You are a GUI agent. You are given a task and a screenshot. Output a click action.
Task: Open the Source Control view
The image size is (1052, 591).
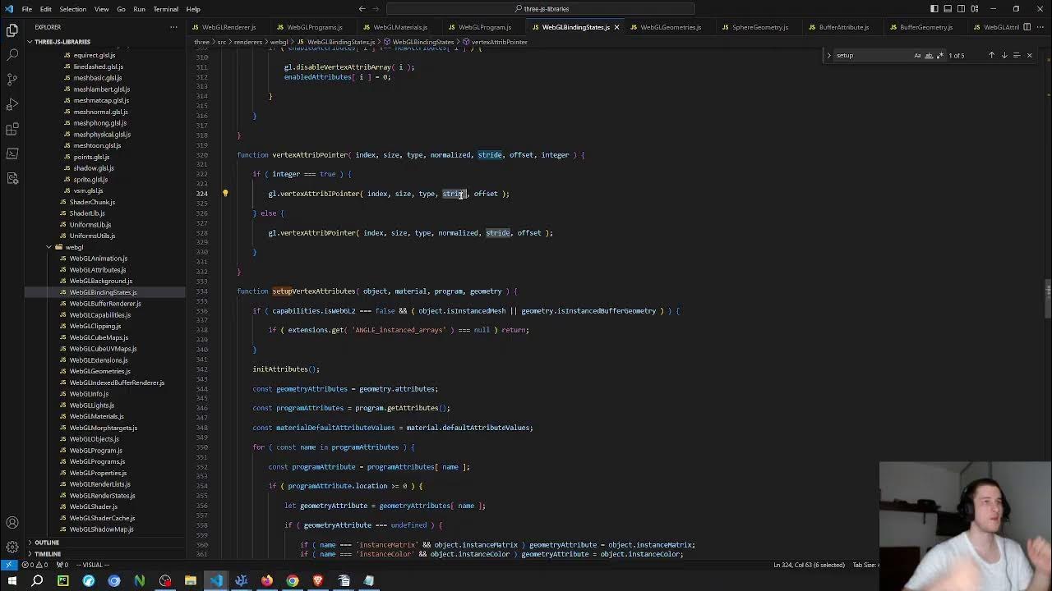12,80
